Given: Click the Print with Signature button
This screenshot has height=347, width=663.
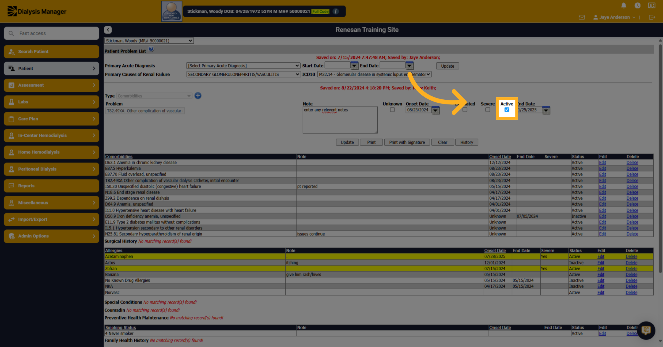Looking at the screenshot, I should click(x=407, y=142).
